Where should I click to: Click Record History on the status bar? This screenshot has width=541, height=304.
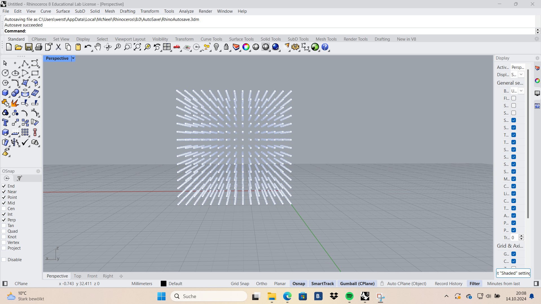click(x=448, y=283)
